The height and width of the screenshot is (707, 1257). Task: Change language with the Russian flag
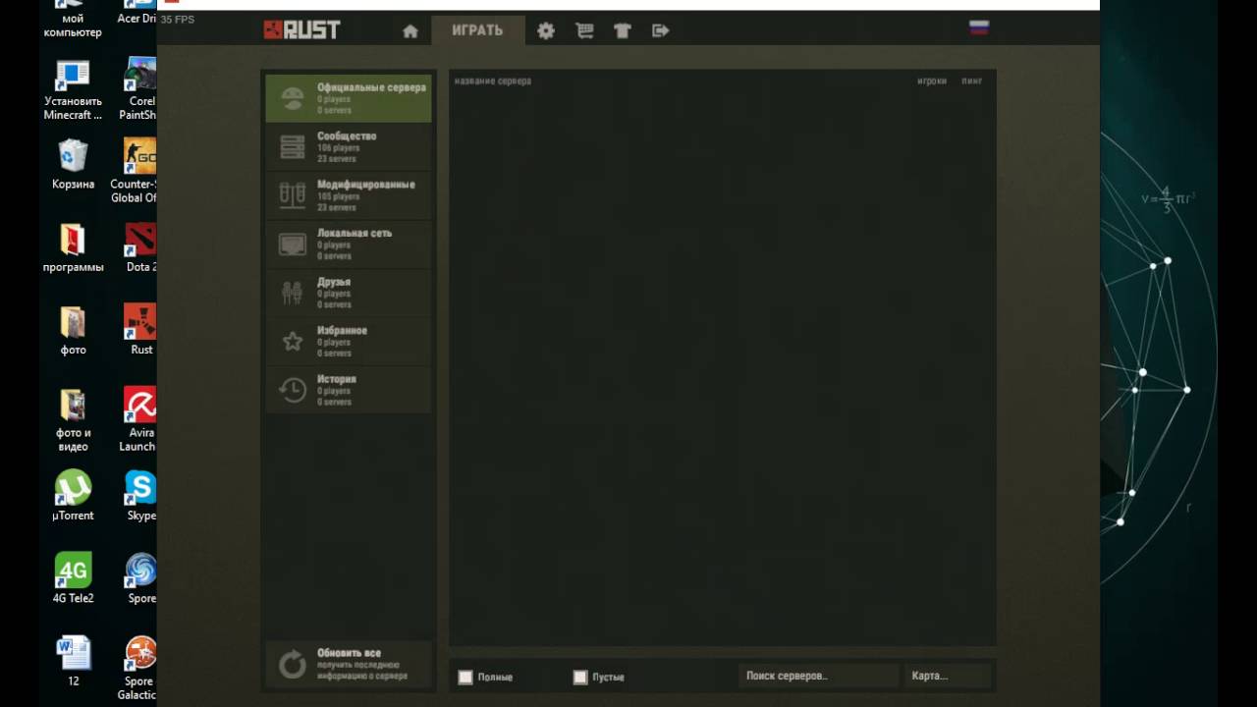point(979,27)
